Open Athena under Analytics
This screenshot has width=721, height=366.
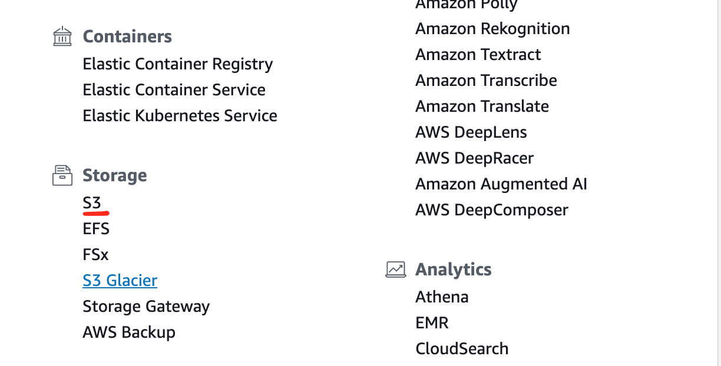[x=442, y=297]
